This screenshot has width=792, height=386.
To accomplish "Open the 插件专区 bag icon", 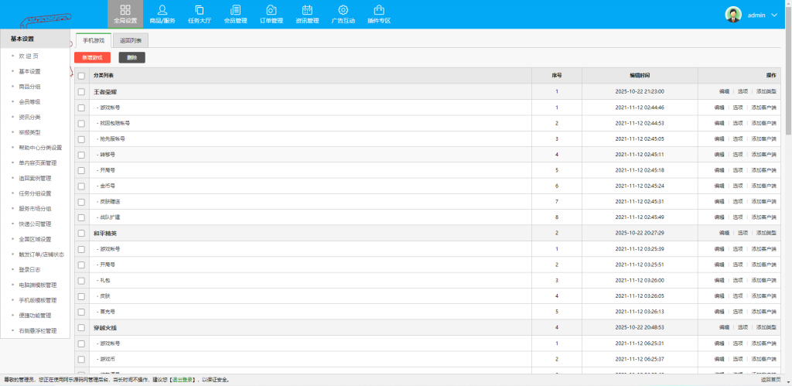I will (379, 9).
